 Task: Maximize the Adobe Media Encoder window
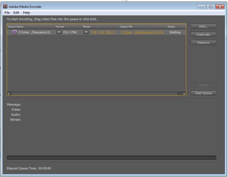(211, 7)
